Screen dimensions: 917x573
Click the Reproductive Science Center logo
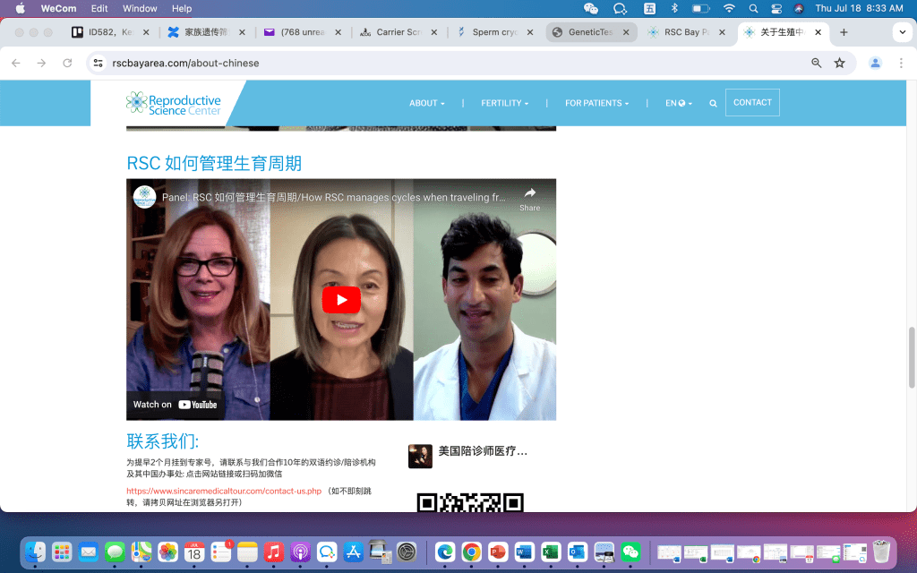(x=174, y=103)
